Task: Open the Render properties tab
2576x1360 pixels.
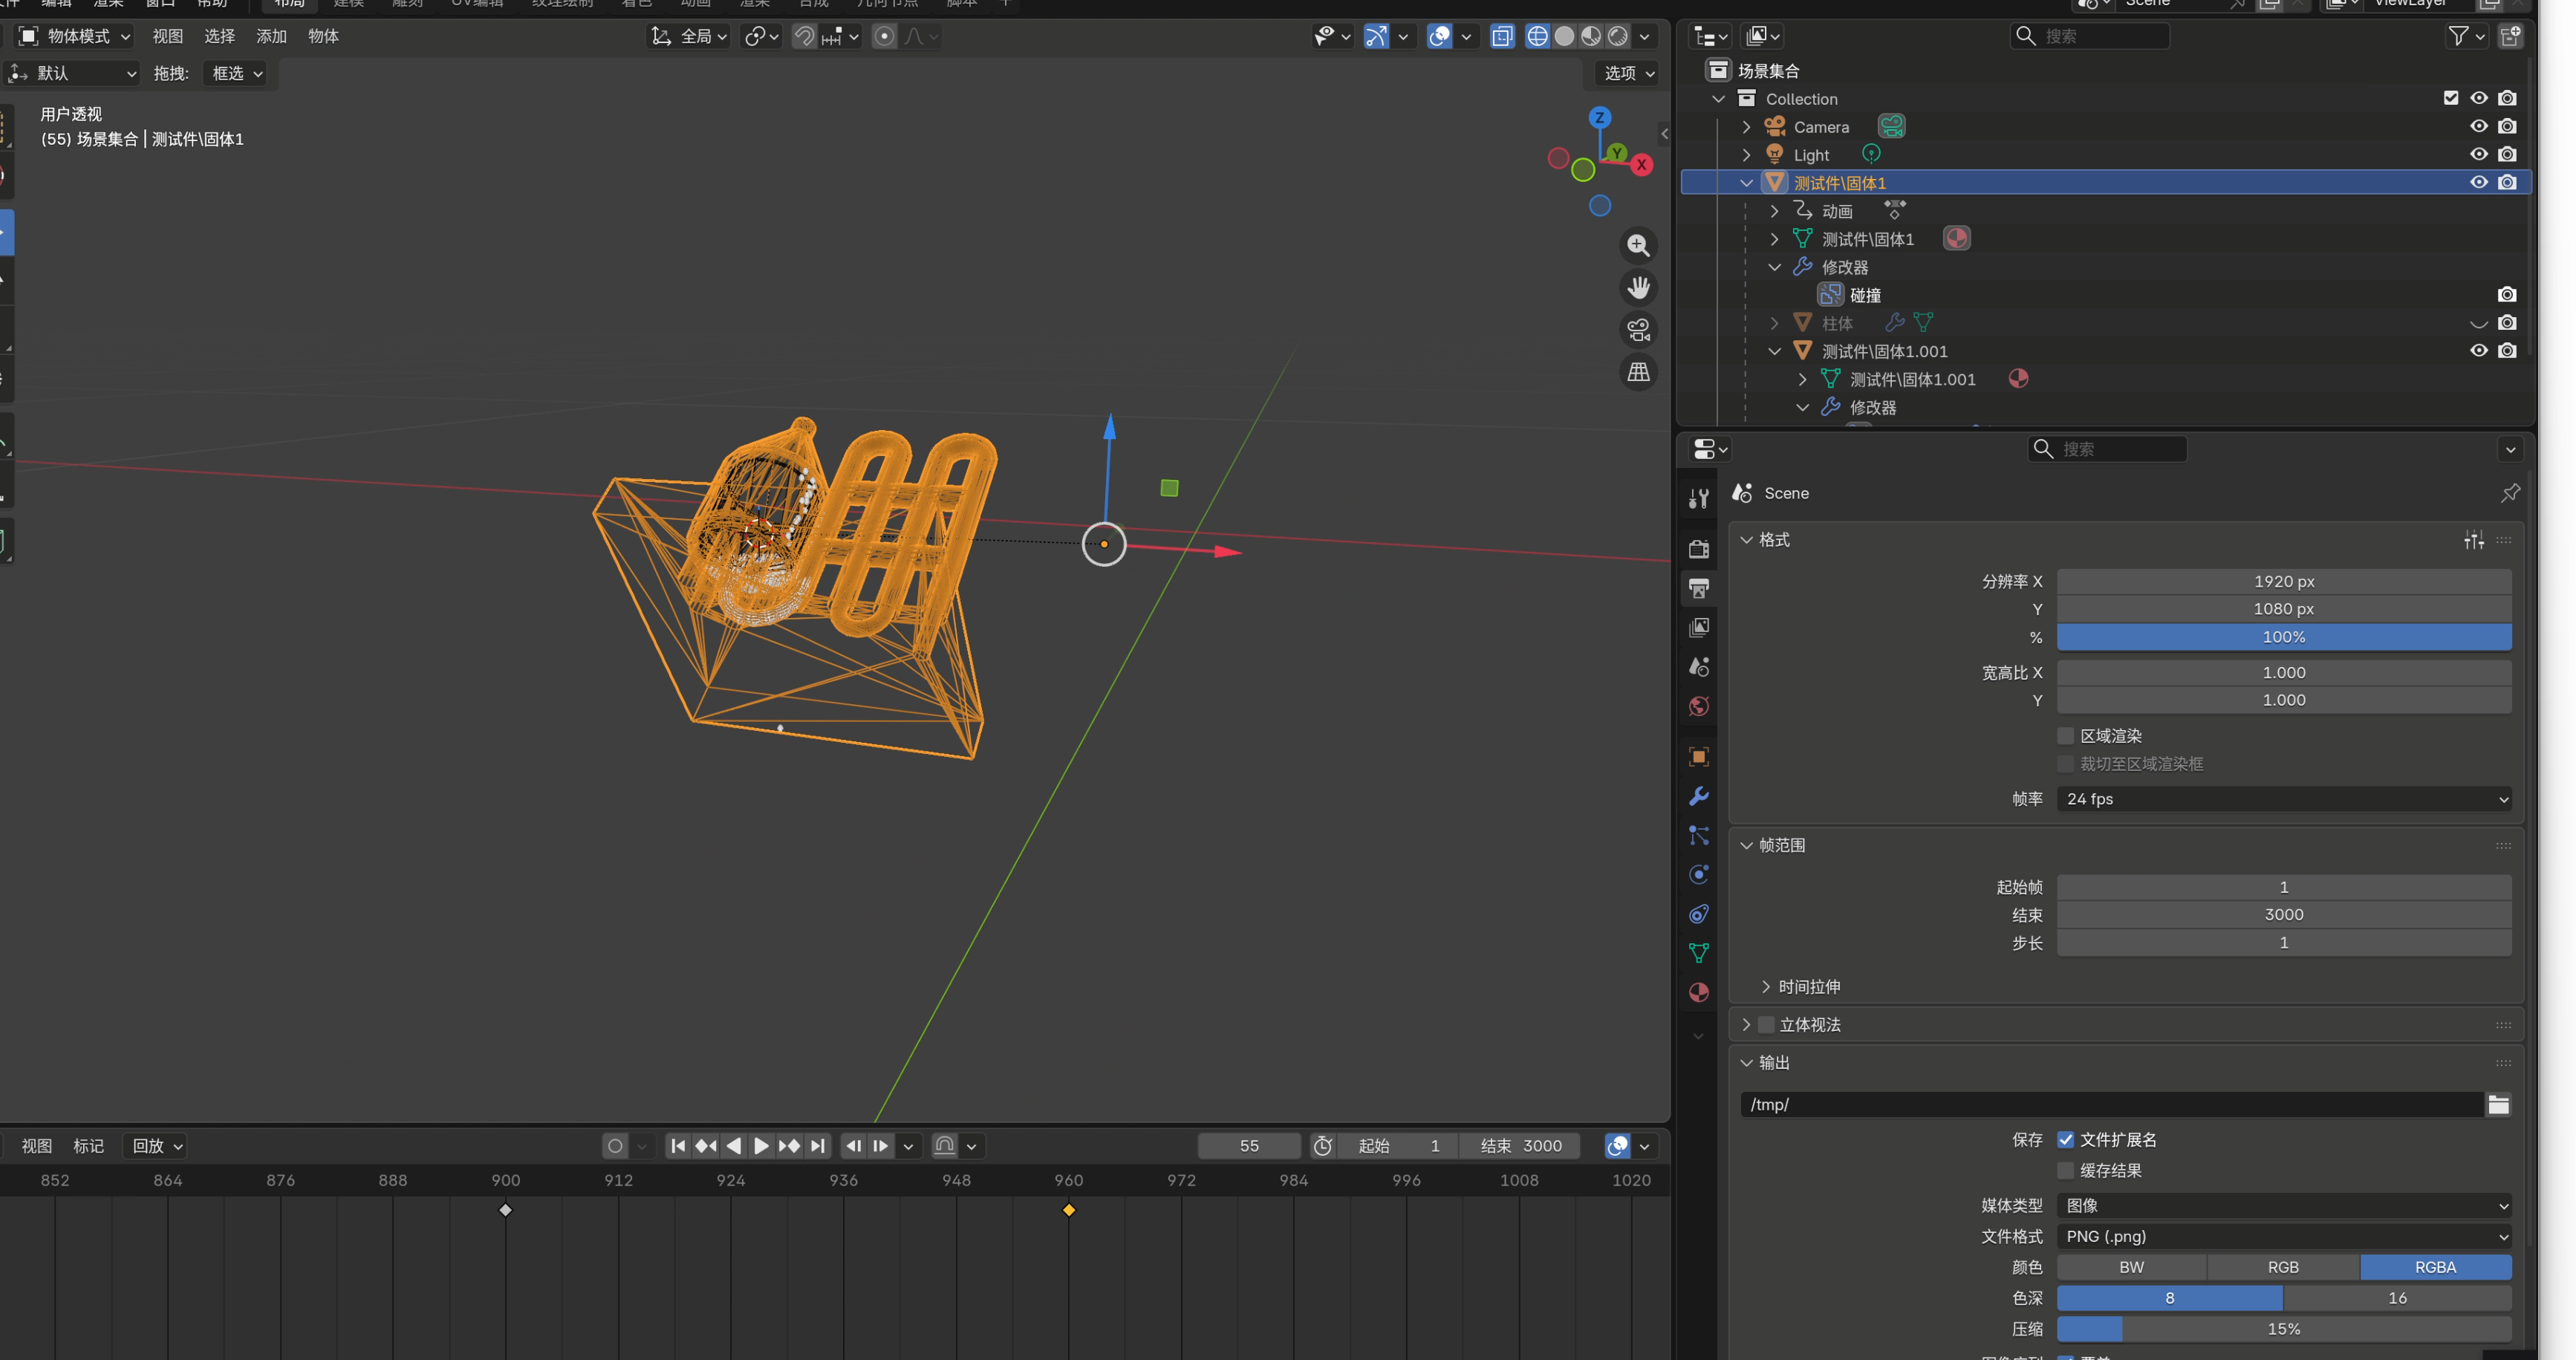Action: 1698,549
